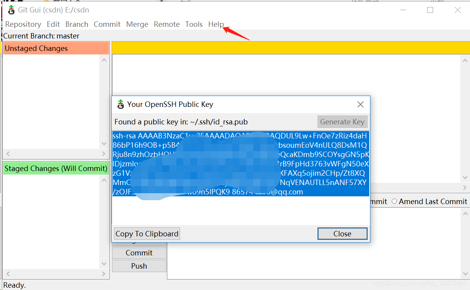The image size is (470, 290).
Task: Close the OpenSSH Public Key dialog with X
Action: point(360,105)
